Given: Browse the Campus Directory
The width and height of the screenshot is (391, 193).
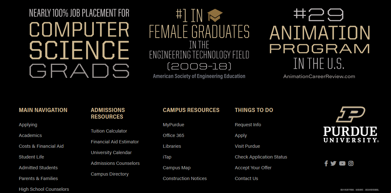Looking at the screenshot, I should (110, 174).
